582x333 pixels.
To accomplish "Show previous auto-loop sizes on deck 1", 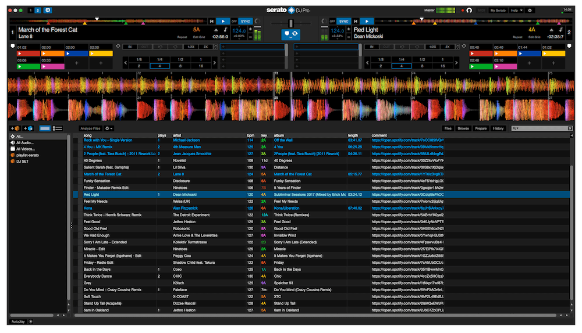I will click(x=126, y=63).
